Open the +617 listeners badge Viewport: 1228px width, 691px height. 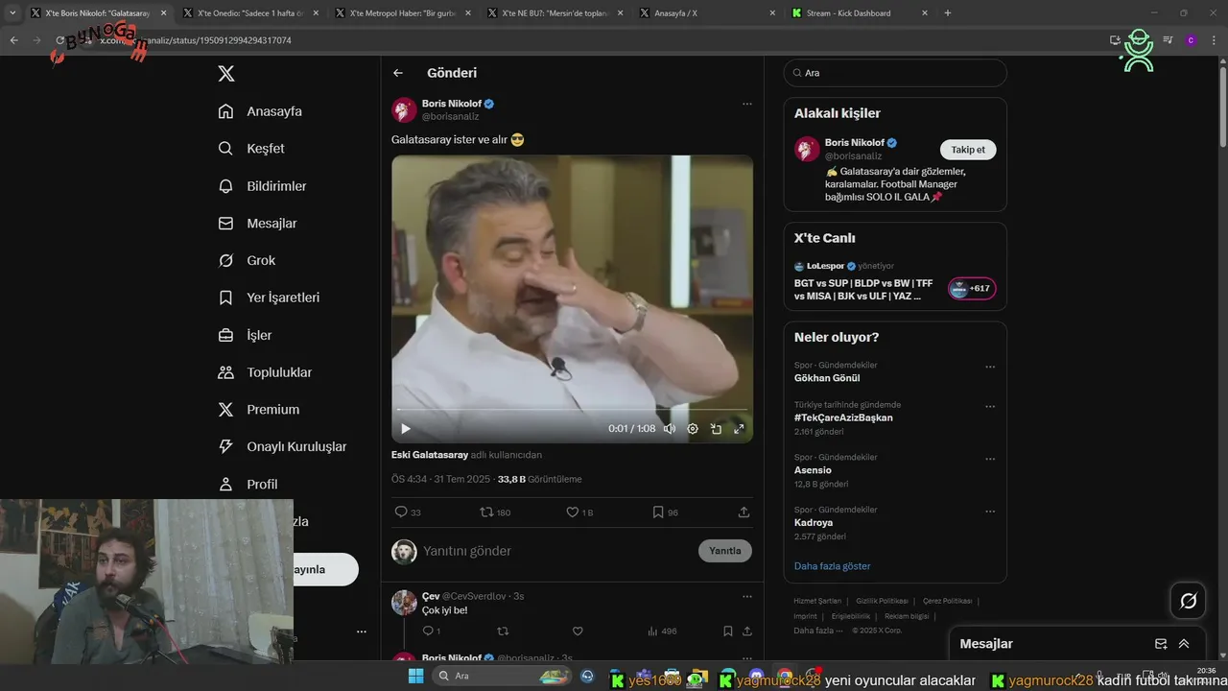coord(972,288)
